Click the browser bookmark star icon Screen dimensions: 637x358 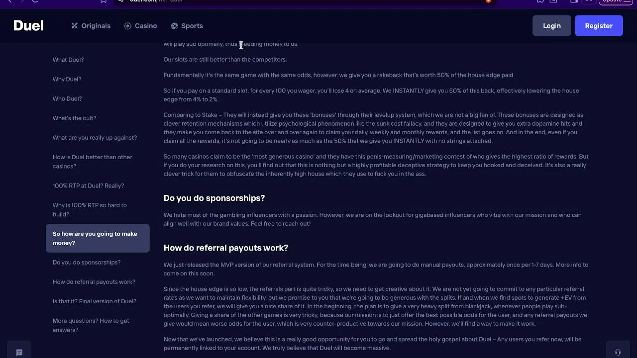(104, 1)
